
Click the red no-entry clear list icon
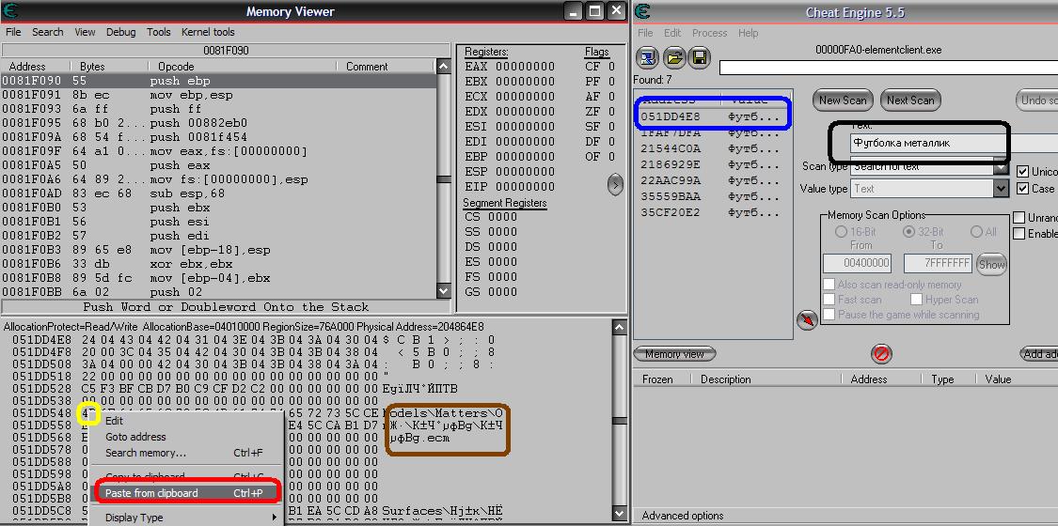click(881, 353)
